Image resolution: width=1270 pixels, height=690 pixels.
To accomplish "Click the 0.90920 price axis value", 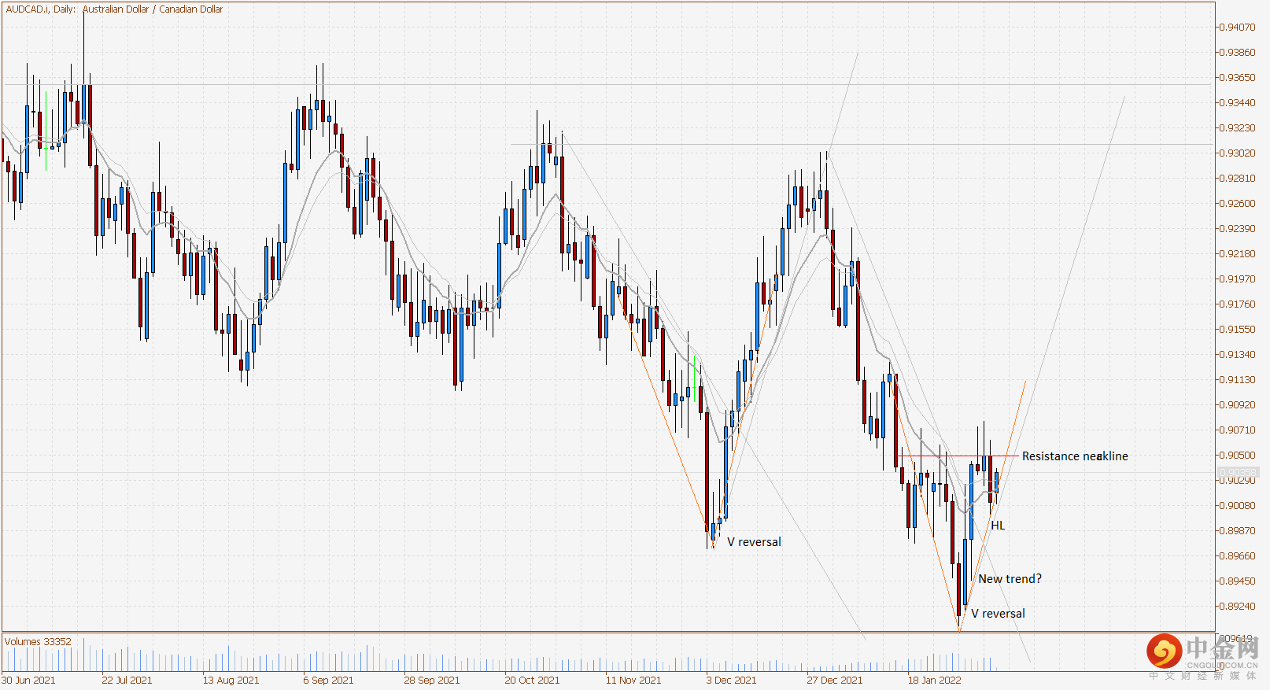I will click(x=1237, y=405).
